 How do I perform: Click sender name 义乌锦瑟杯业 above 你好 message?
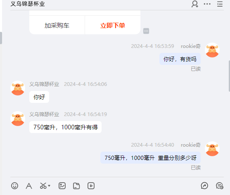pos(44,84)
